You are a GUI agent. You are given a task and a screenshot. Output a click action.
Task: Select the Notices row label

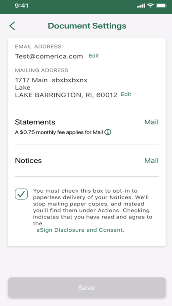click(29, 160)
